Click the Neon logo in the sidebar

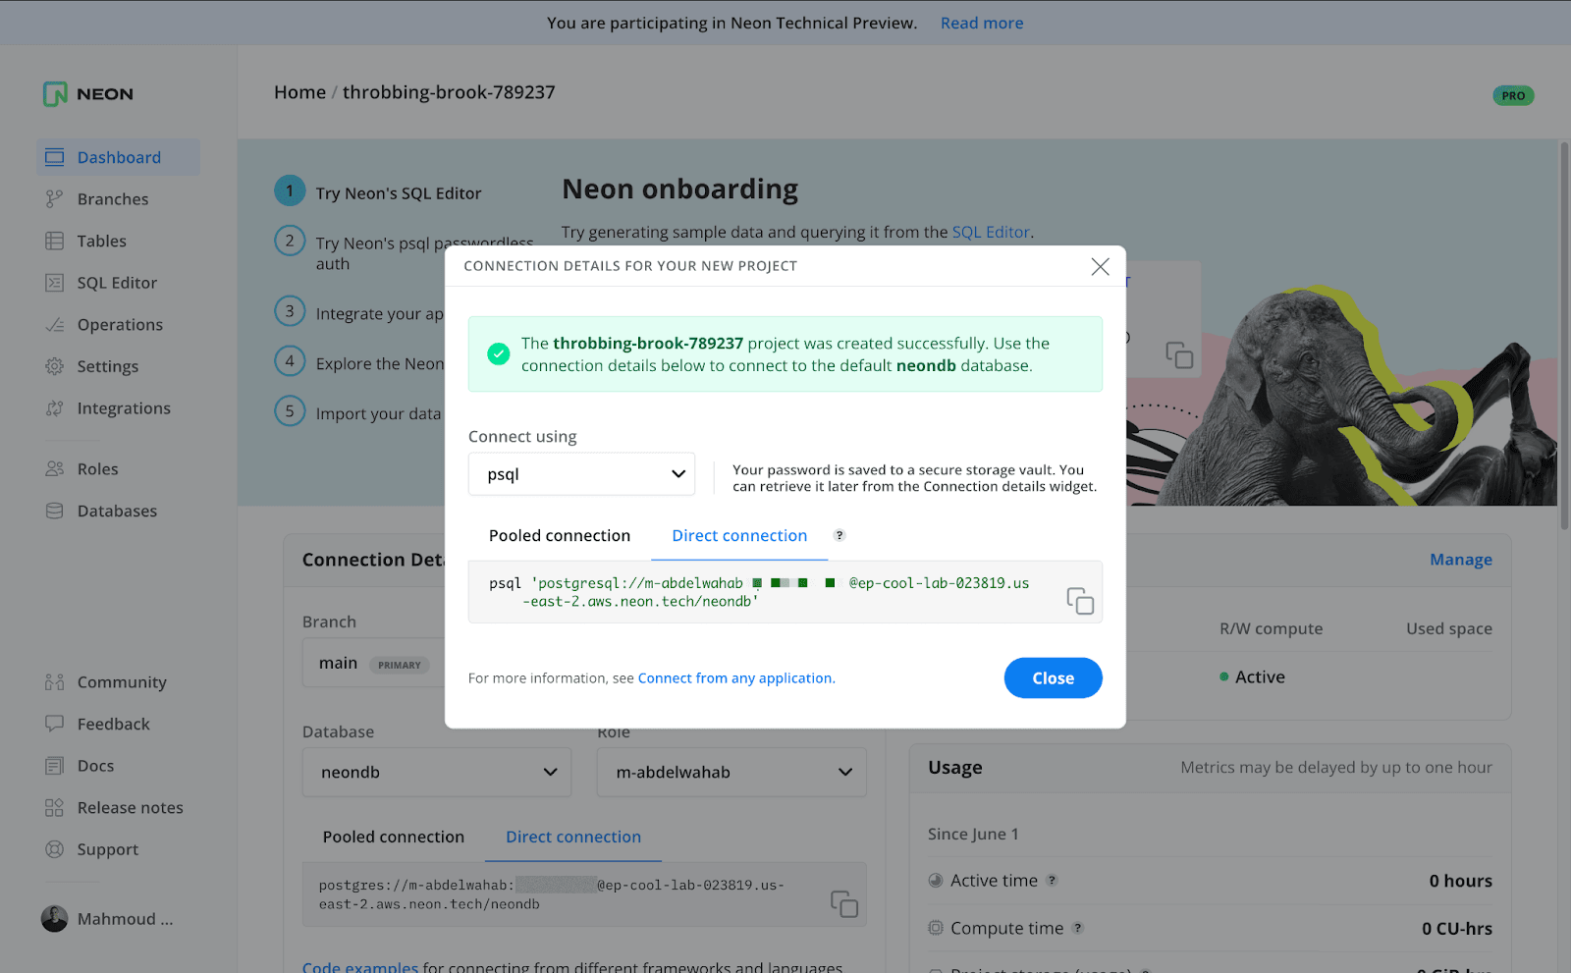(88, 94)
